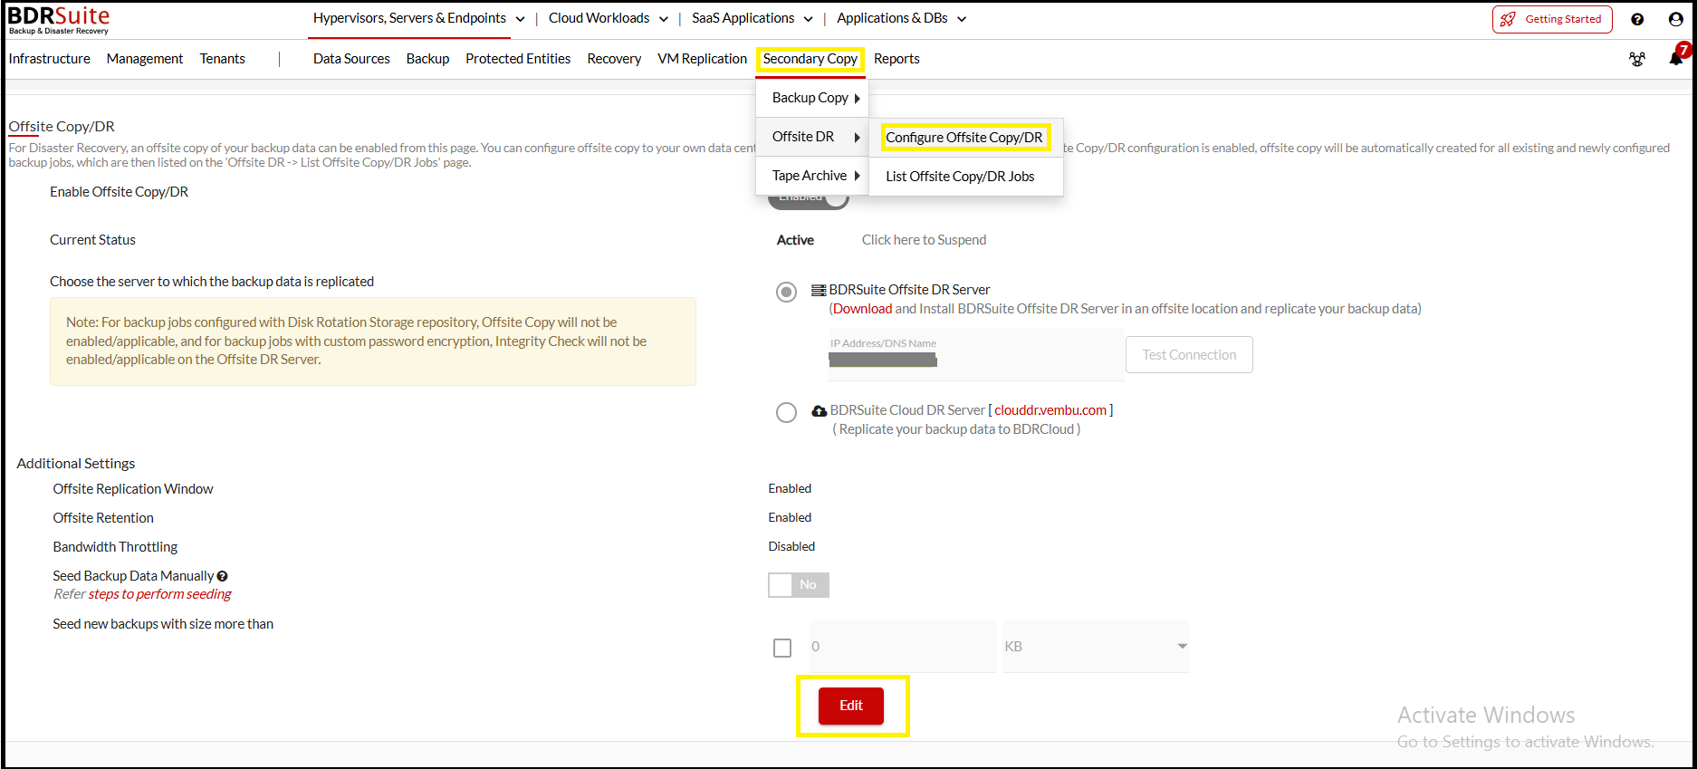Image resolution: width=1697 pixels, height=769 pixels.
Task: Open the clouddr.vembu.com link
Action: coord(1050,410)
